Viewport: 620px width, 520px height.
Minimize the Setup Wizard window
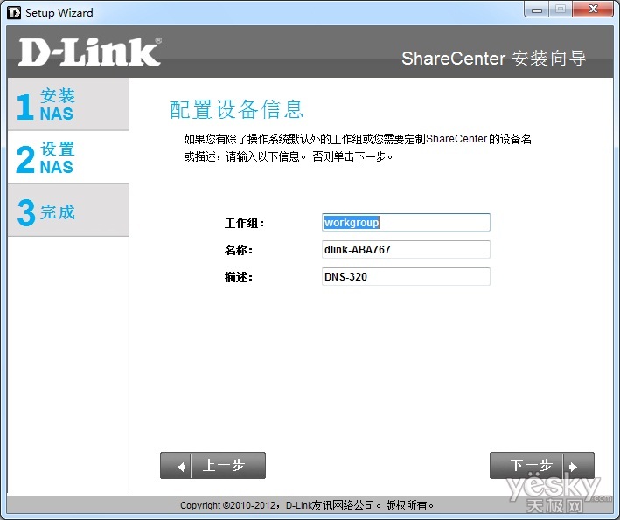pos(537,10)
